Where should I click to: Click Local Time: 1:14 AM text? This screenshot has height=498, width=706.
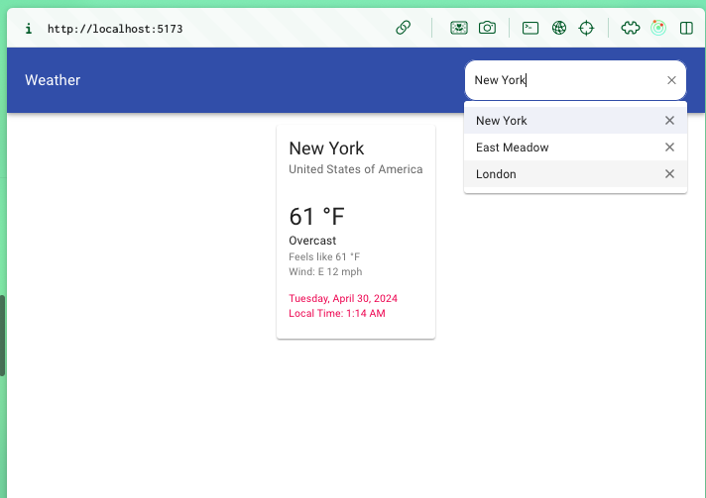(x=337, y=313)
